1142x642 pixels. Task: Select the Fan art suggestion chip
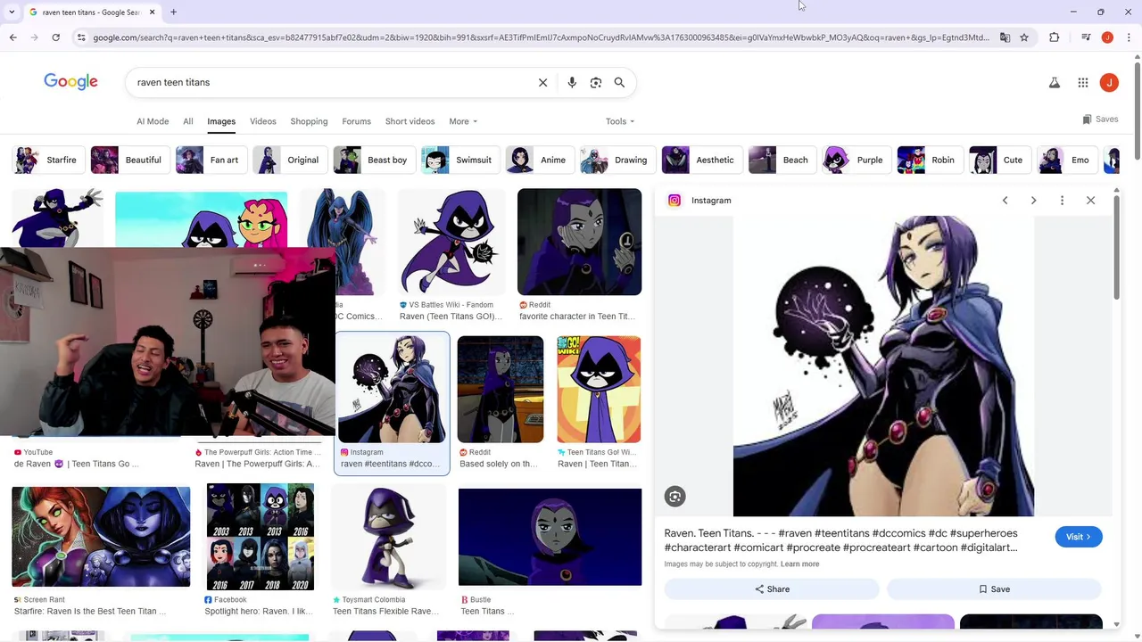click(x=210, y=160)
